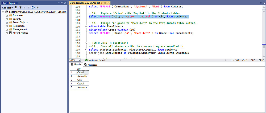Toggle pin on the query document tab
266x113 pixels.
(105, 2)
